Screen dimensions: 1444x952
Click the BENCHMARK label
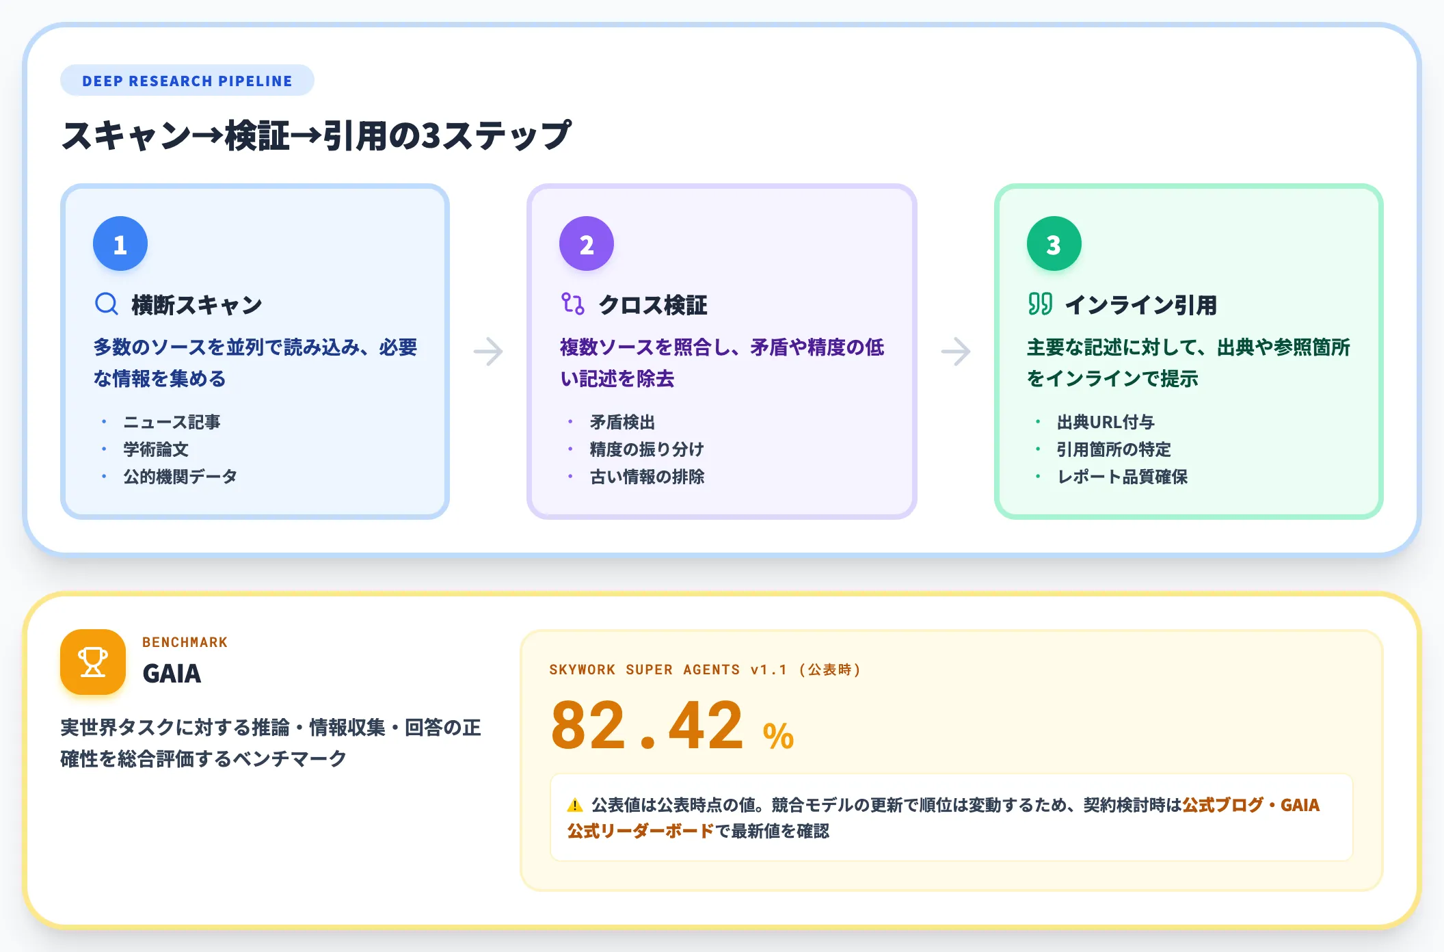[x=185, y=642]
